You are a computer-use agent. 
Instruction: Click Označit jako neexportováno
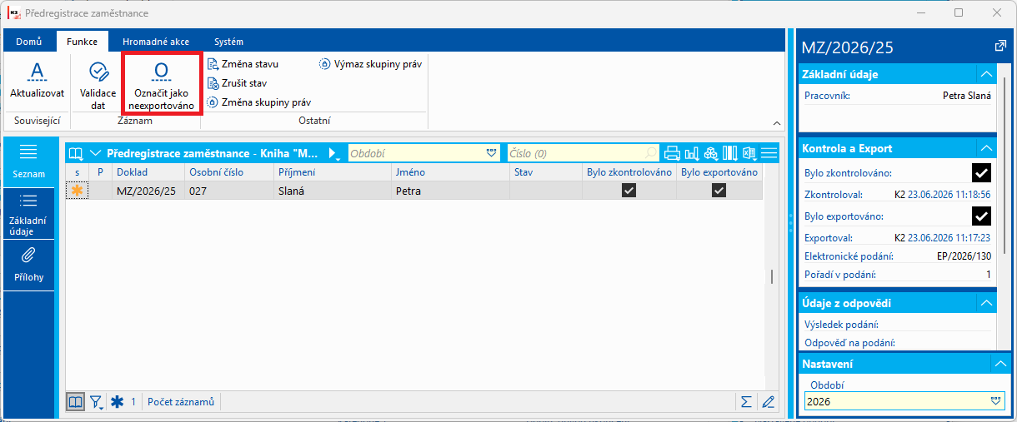click(162, 85)
